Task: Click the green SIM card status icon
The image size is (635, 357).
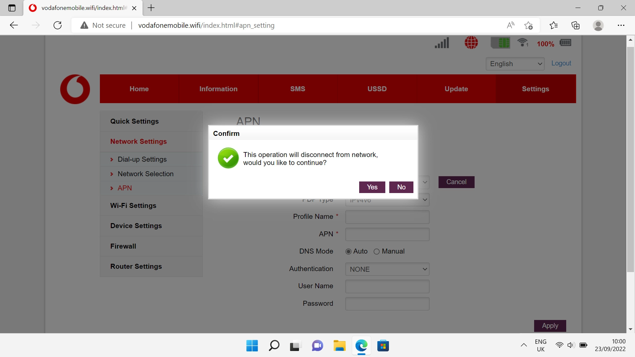Action: point(500,43)
